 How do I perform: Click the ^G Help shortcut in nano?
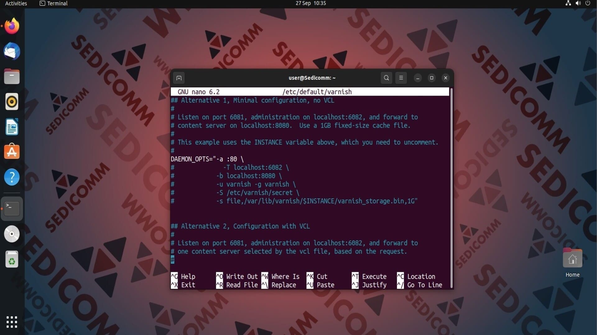click(183, 276)
